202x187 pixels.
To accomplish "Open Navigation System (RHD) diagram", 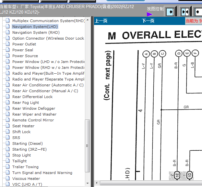I will coord(36,32).
